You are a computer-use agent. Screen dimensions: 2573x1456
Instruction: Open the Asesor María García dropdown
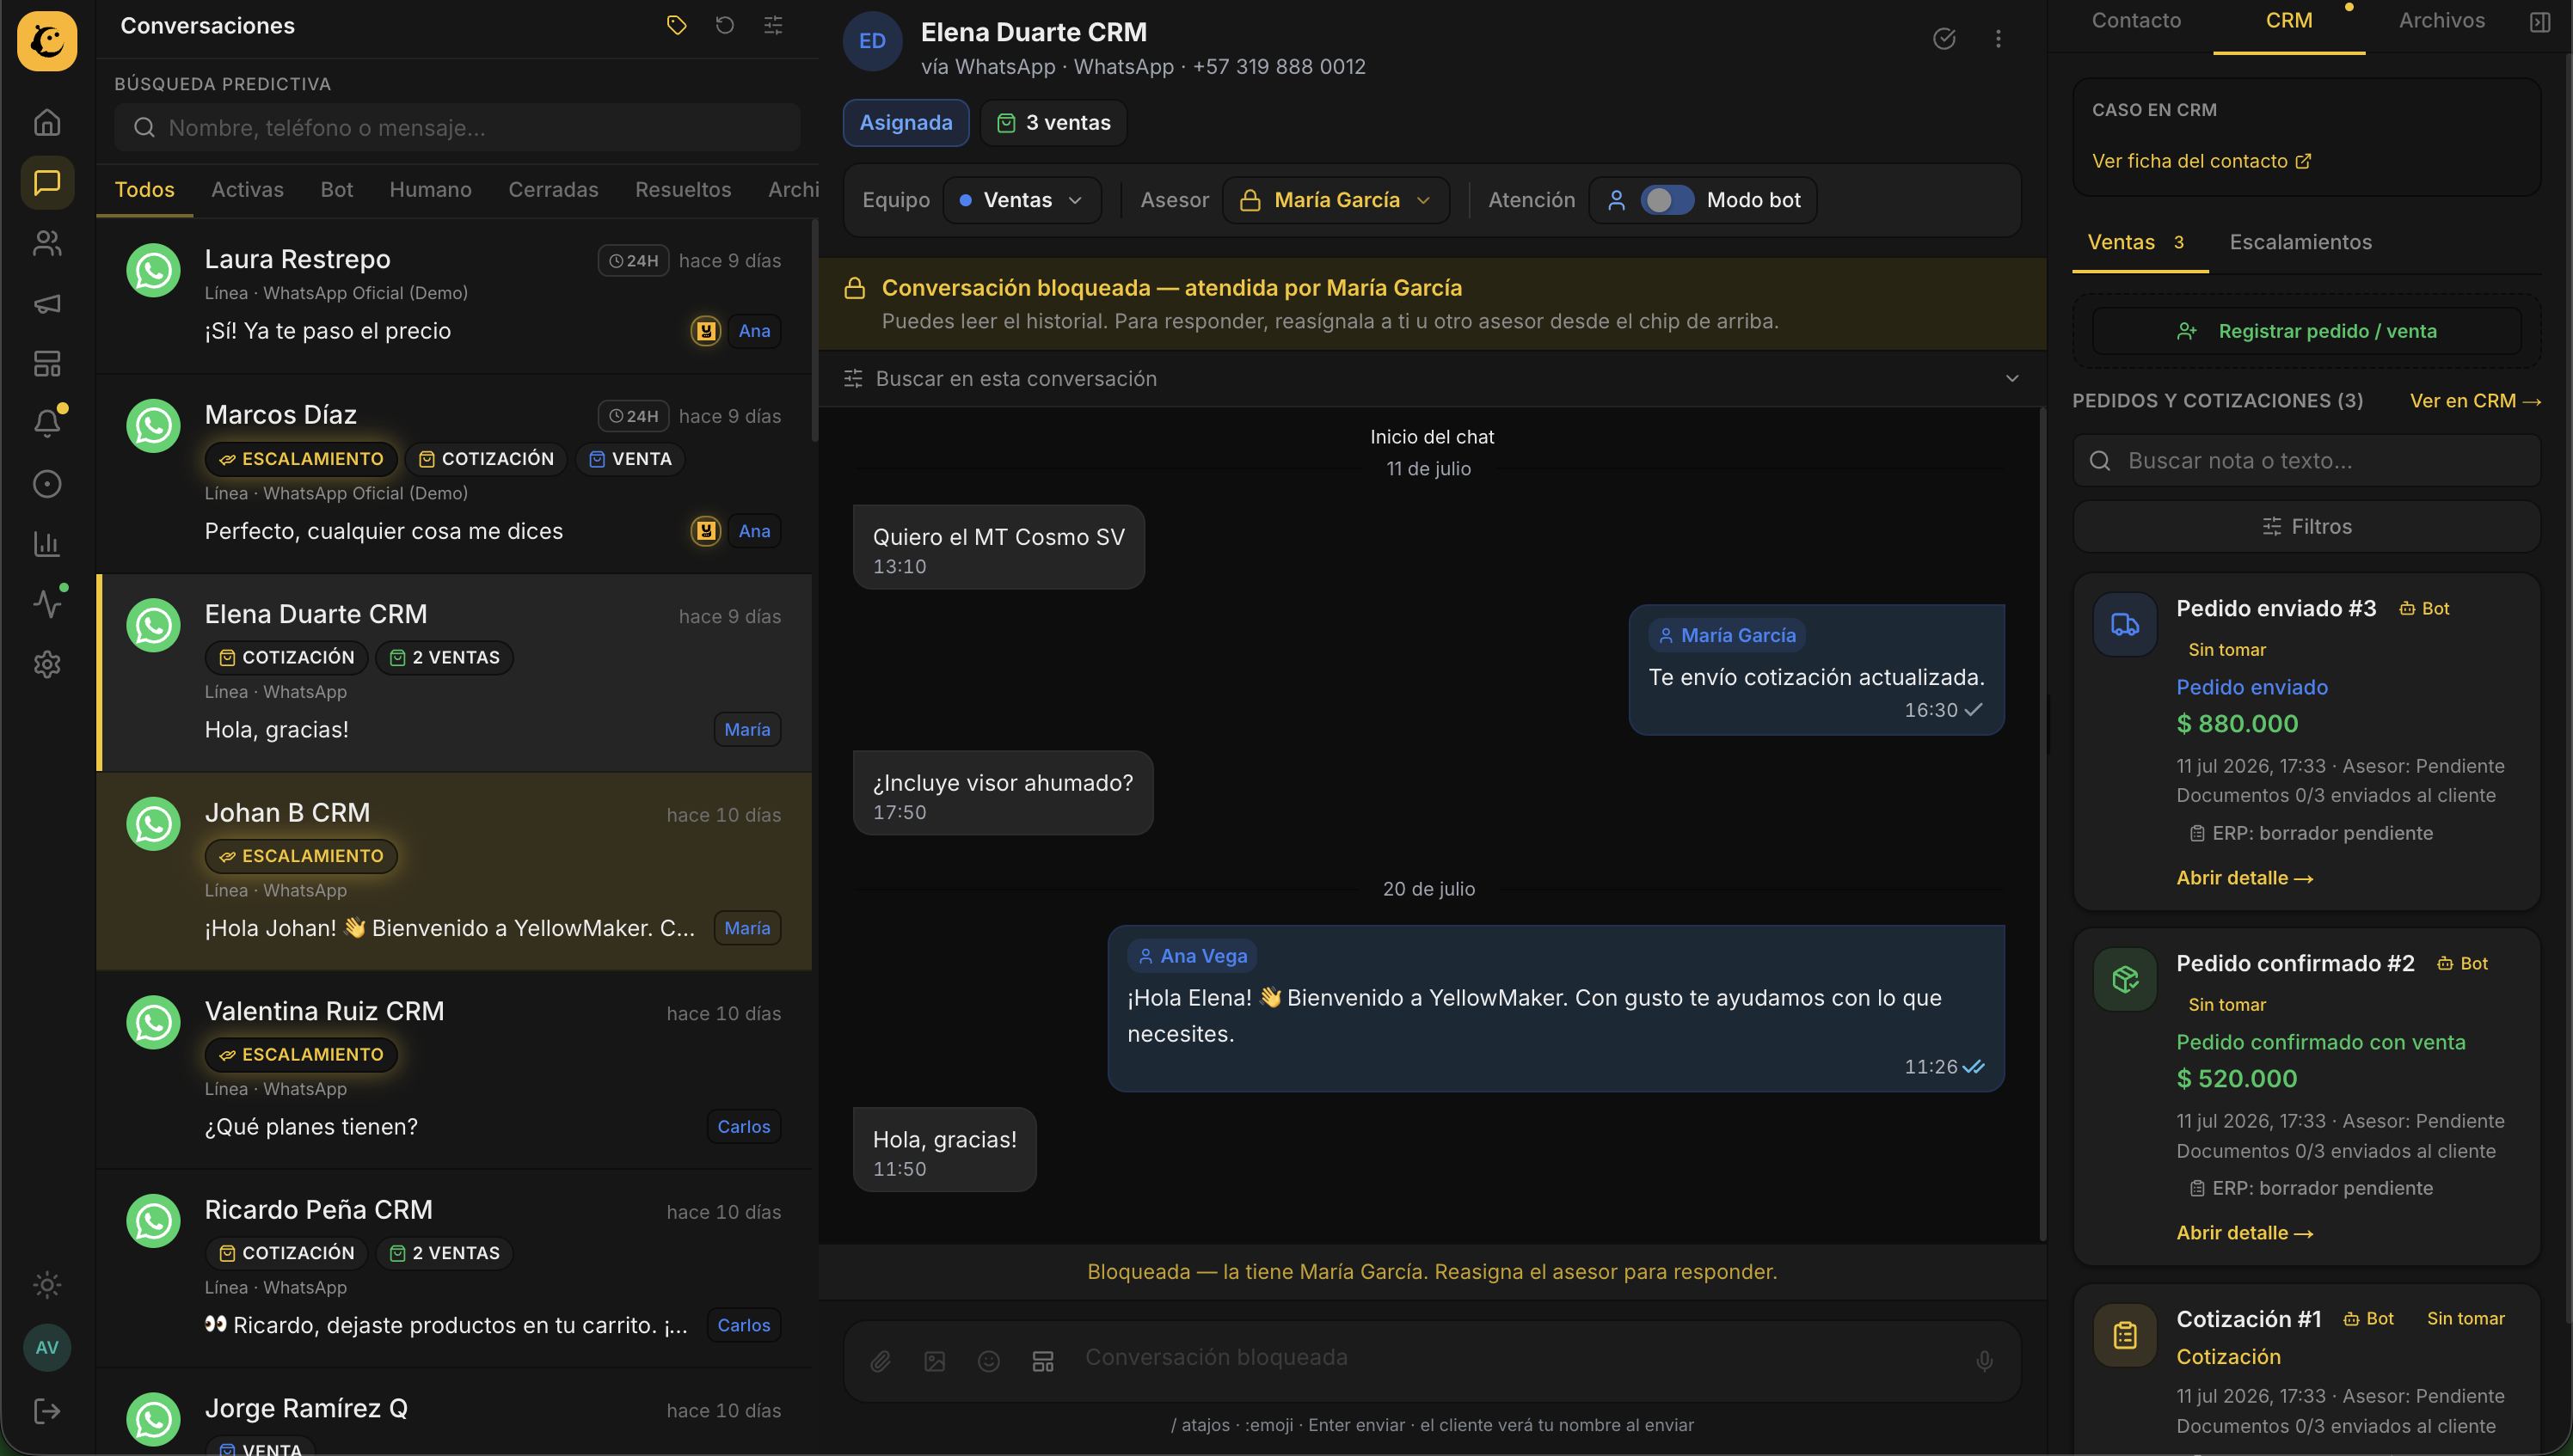point(1336,200)
